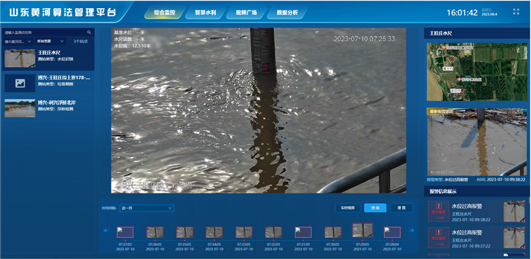Go to previous snapshots with left arrow
The width and height of the screenshot is (531, 259).
pos(106,231)
